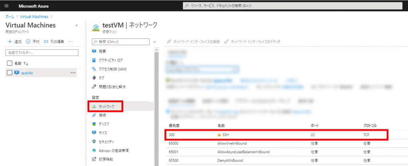
Task: Open the blurred network interface dropdown
Action: click(202, 69)
